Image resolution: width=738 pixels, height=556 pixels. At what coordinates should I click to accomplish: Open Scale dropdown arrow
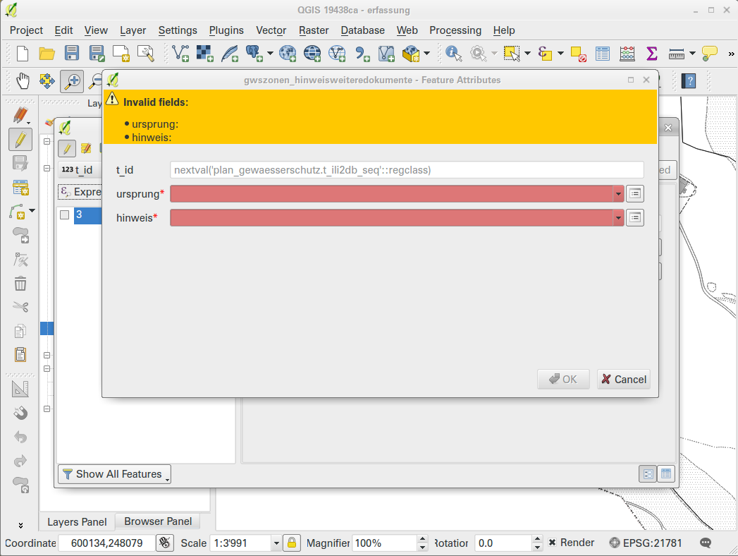tap(276, 543)
